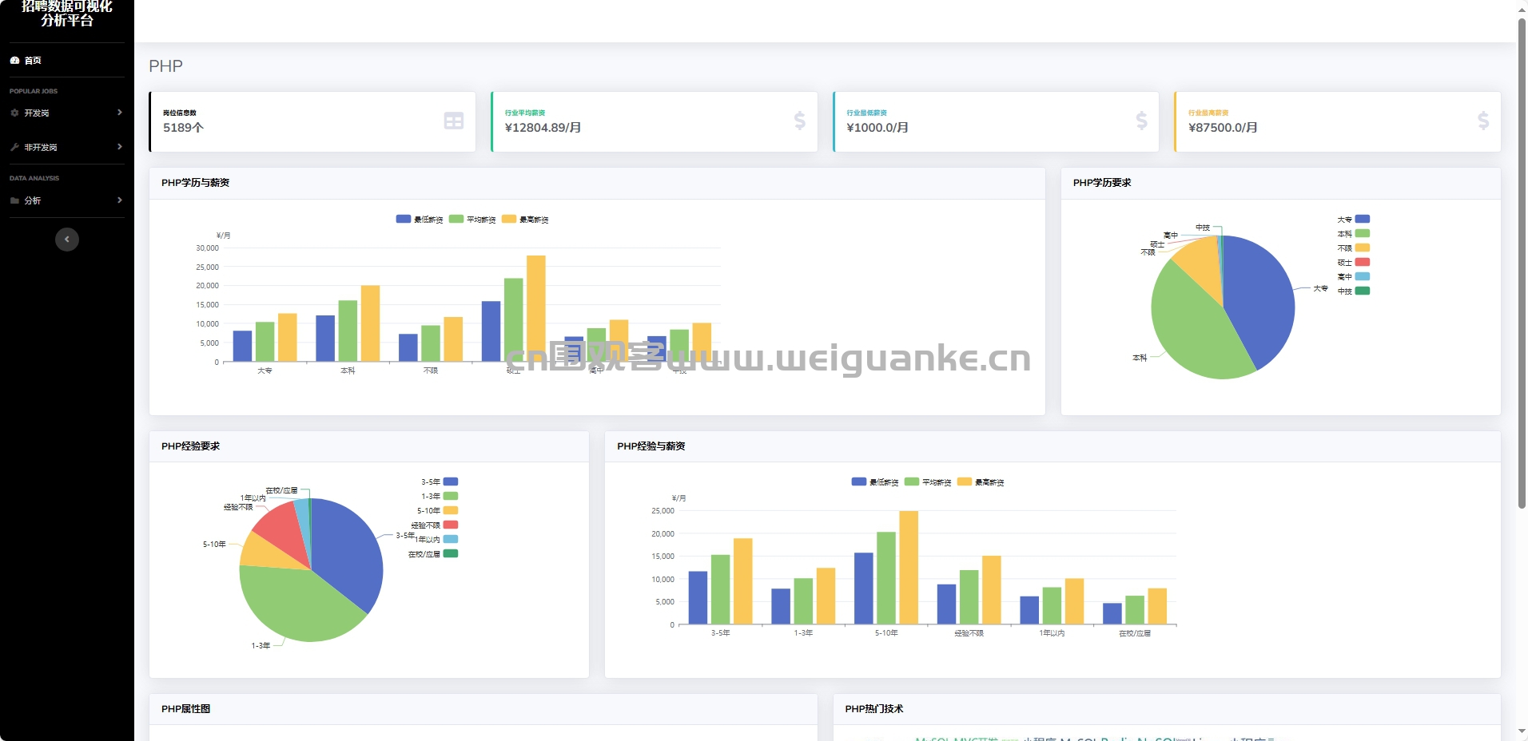The height and width of the screenshot is (741, 1528).
Task: Click dollar icon in 行业最高薪资 card
Action: tap(1483, 121)
